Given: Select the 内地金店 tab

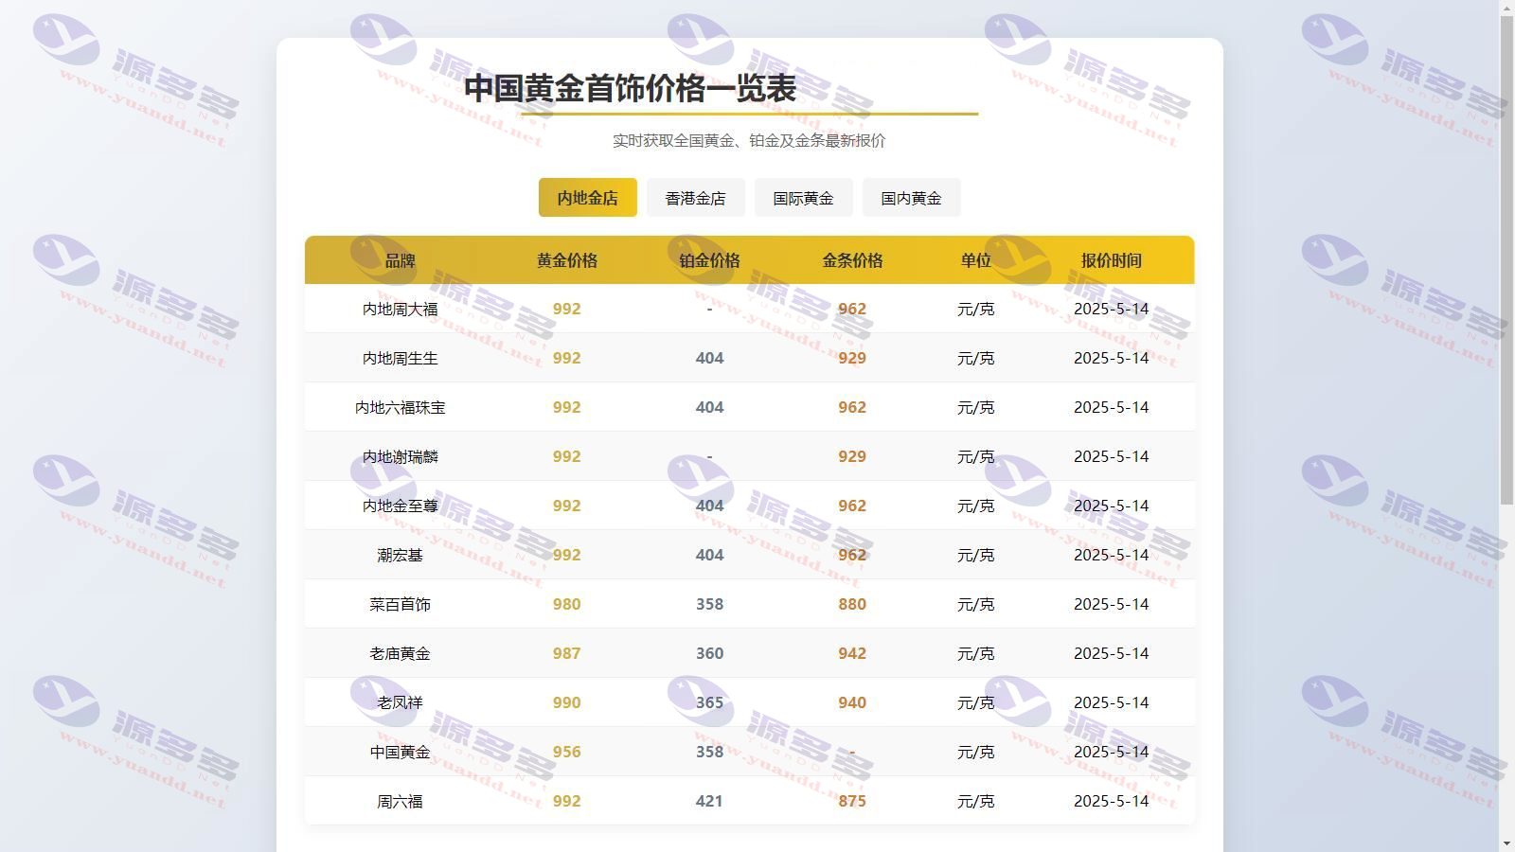Looking at the screenshot, I should pyautogui.click(x=587, y=198).
